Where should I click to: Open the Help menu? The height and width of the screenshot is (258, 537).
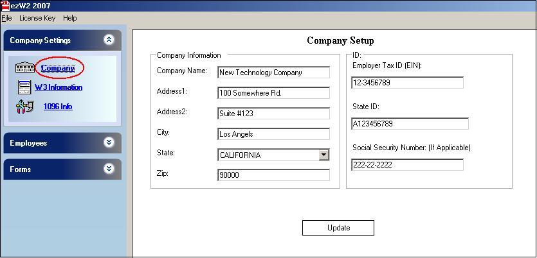pyautogui.click(x=69, y=18)
